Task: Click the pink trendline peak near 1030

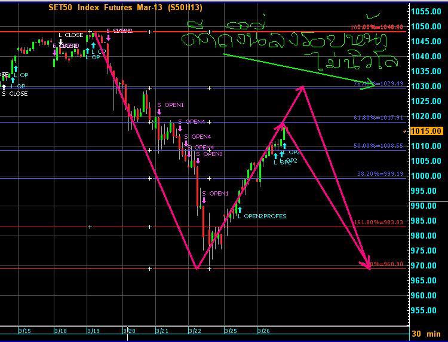Action: pos(303,86)
